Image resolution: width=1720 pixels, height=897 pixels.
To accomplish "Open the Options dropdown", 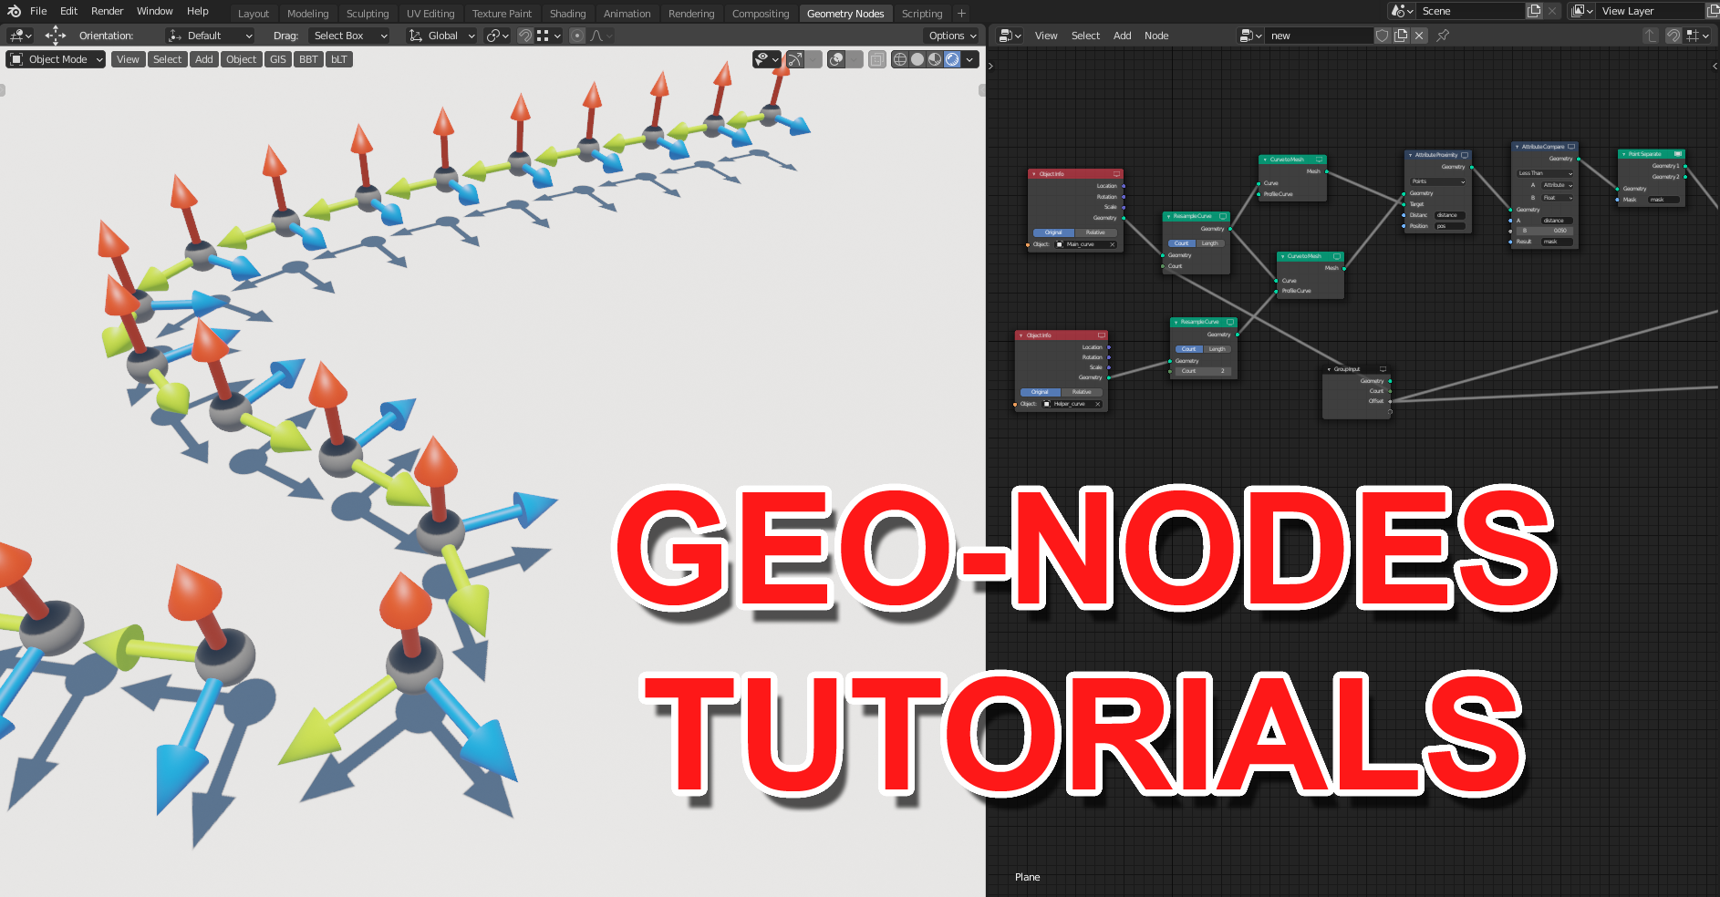I will (x=952, y=36).
